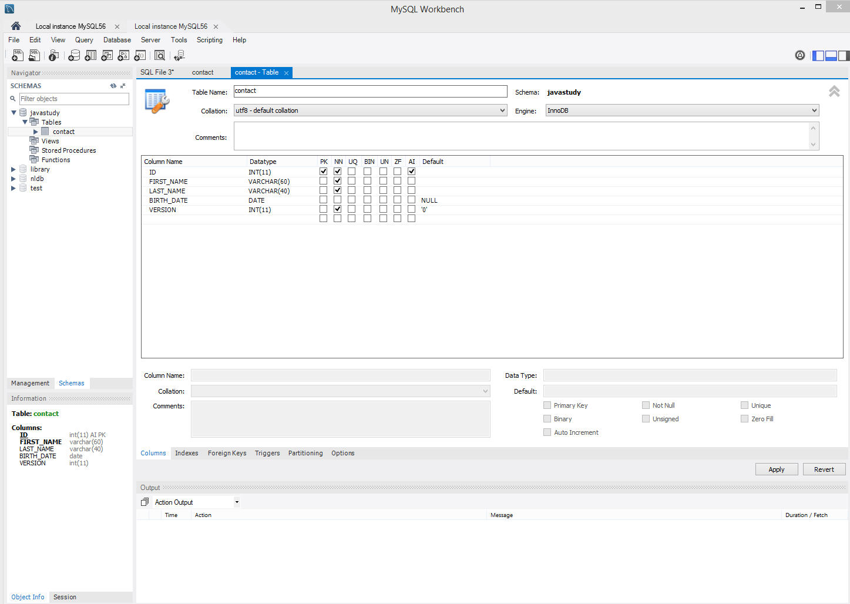
Task: Collapse the Tables node under javastudy
Action: click(25, 122)
